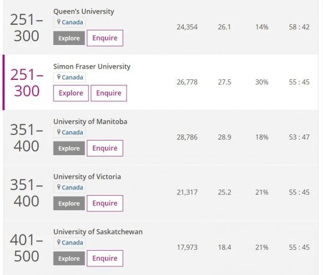This screenshot has height=275, width=323.
Task: Click the location pin icon for University of Manitoba
Action: point(59,132)
